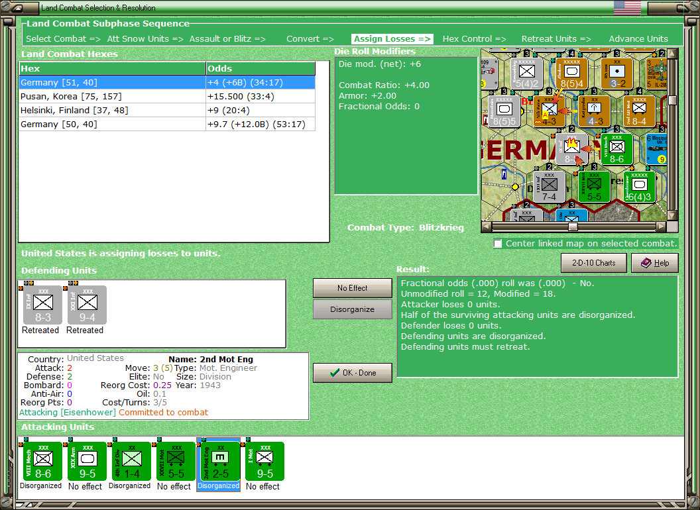Click the orange 8-4 infantry counter on map
The image size is (700, 510).
[639, 111]
